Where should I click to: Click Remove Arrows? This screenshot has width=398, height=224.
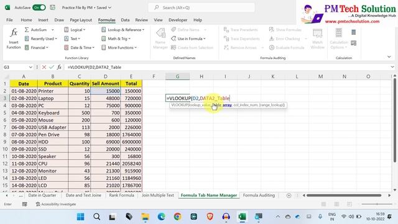coord(240,47)
